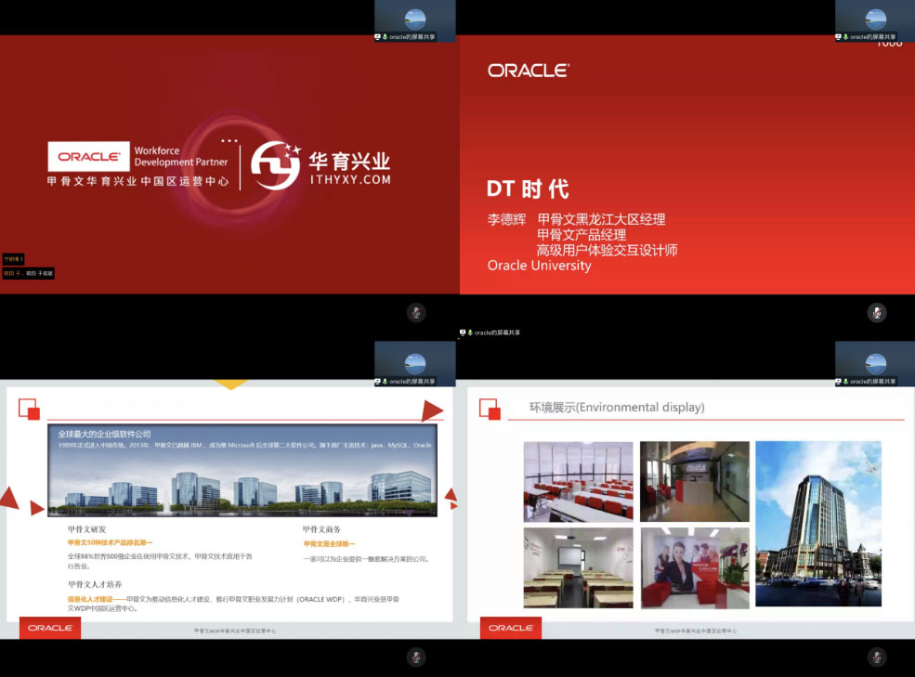The width and height of the screenshot is (915, 677).
Task: Open the reception lobby photo
Action: (694, 481)
